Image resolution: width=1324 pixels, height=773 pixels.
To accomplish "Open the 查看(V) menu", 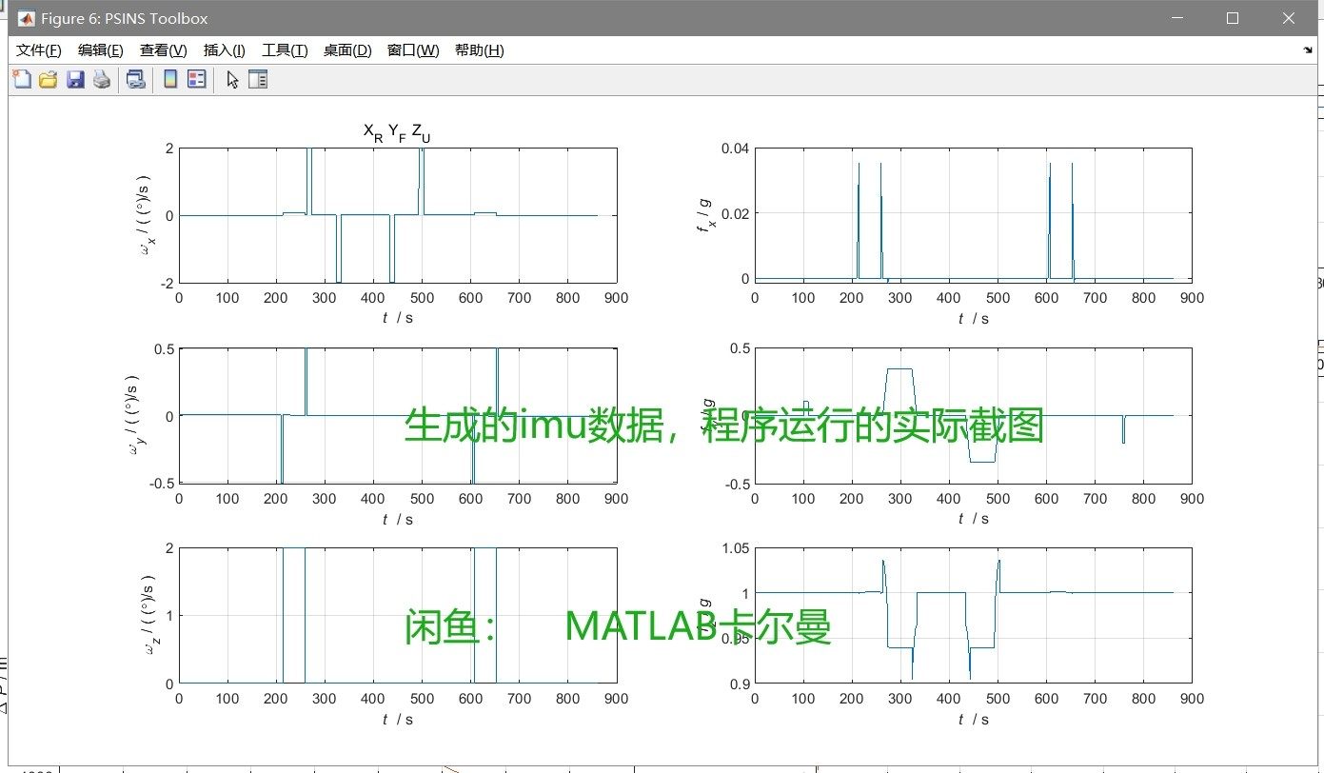I will coord(164,50).
